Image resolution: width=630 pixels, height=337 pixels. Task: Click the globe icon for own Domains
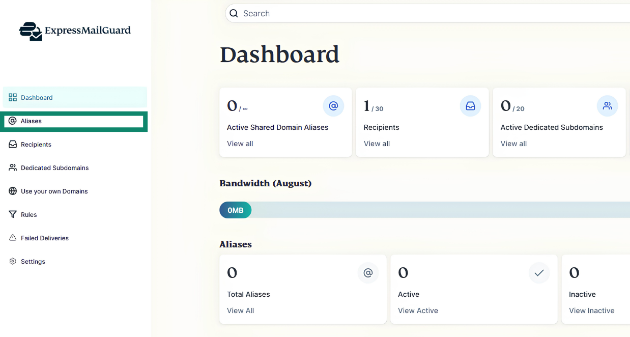click(x=13, y=191)
